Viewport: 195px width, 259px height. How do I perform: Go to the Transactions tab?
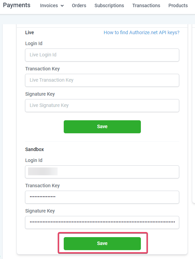[x=146, y=5]
